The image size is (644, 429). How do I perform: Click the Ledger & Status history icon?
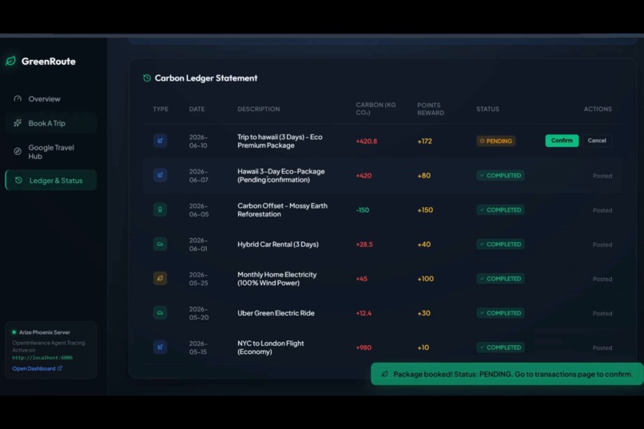(x=18, y=181)
